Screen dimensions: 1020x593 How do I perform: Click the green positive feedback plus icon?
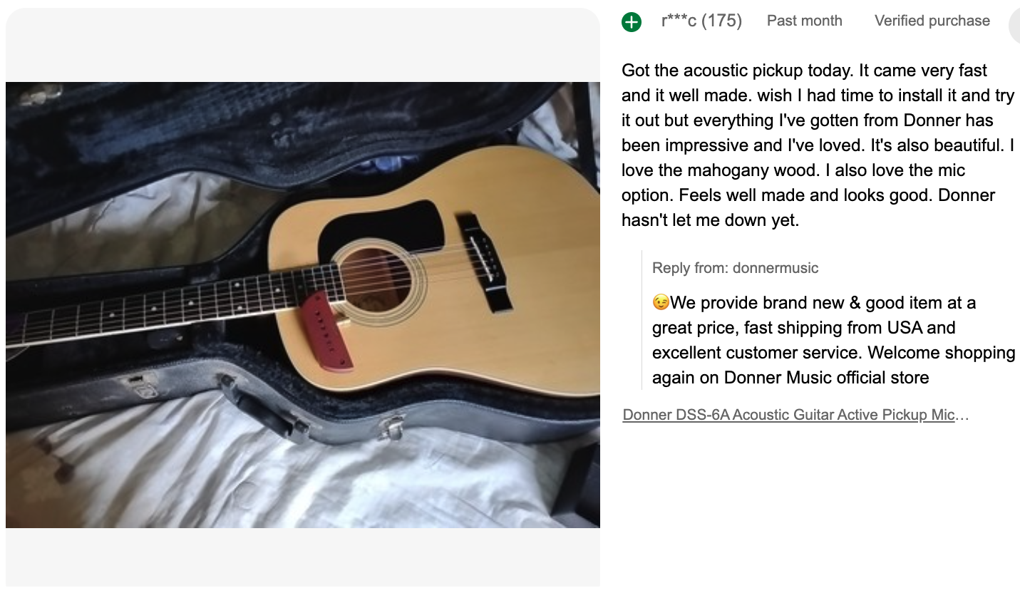632,22
